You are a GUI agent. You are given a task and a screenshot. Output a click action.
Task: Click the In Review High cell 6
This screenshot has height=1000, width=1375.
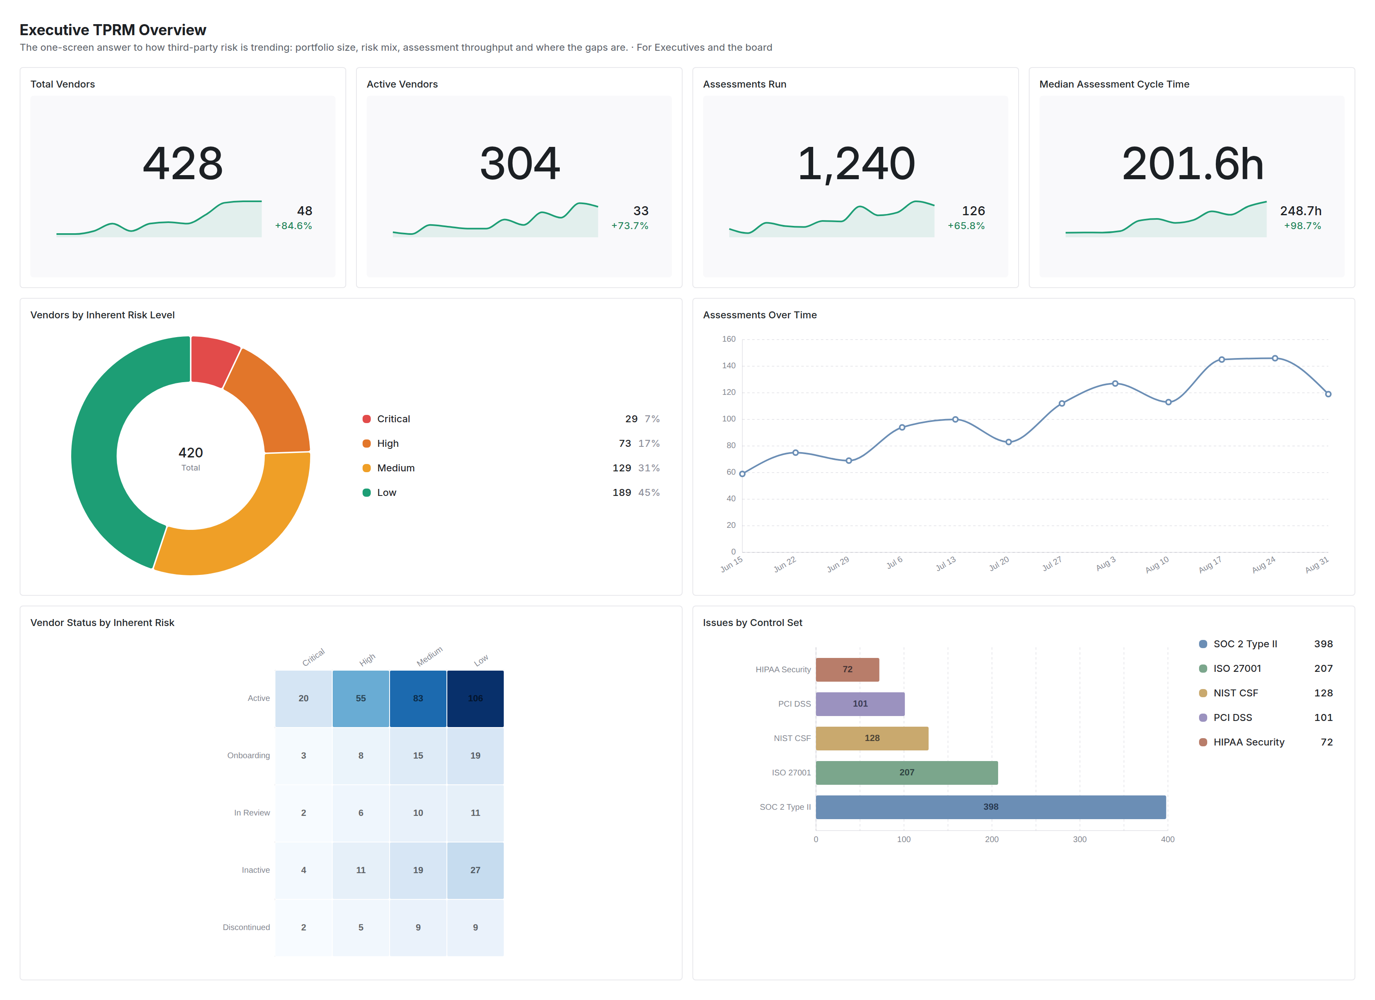[361, 813]
